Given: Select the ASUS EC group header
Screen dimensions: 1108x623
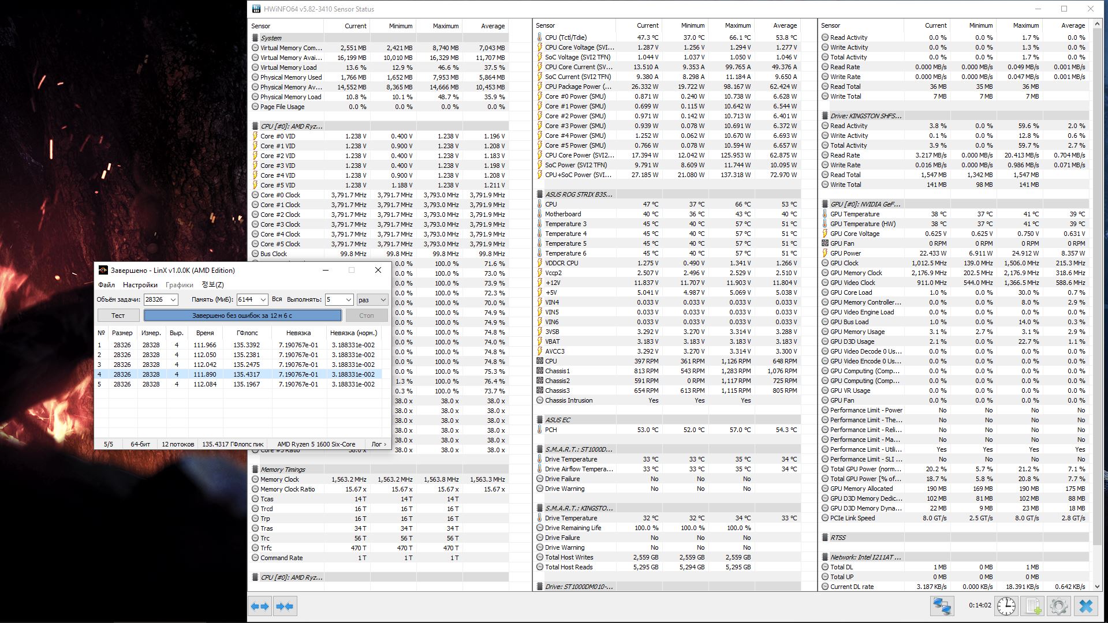Looking at the screenshot, I should click(668, 420).
